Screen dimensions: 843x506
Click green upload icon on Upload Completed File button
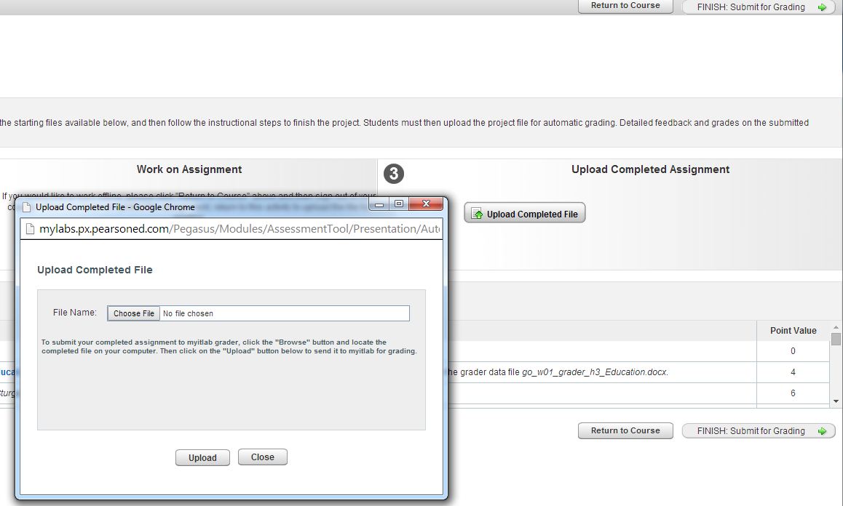click(x=478, y=214)
